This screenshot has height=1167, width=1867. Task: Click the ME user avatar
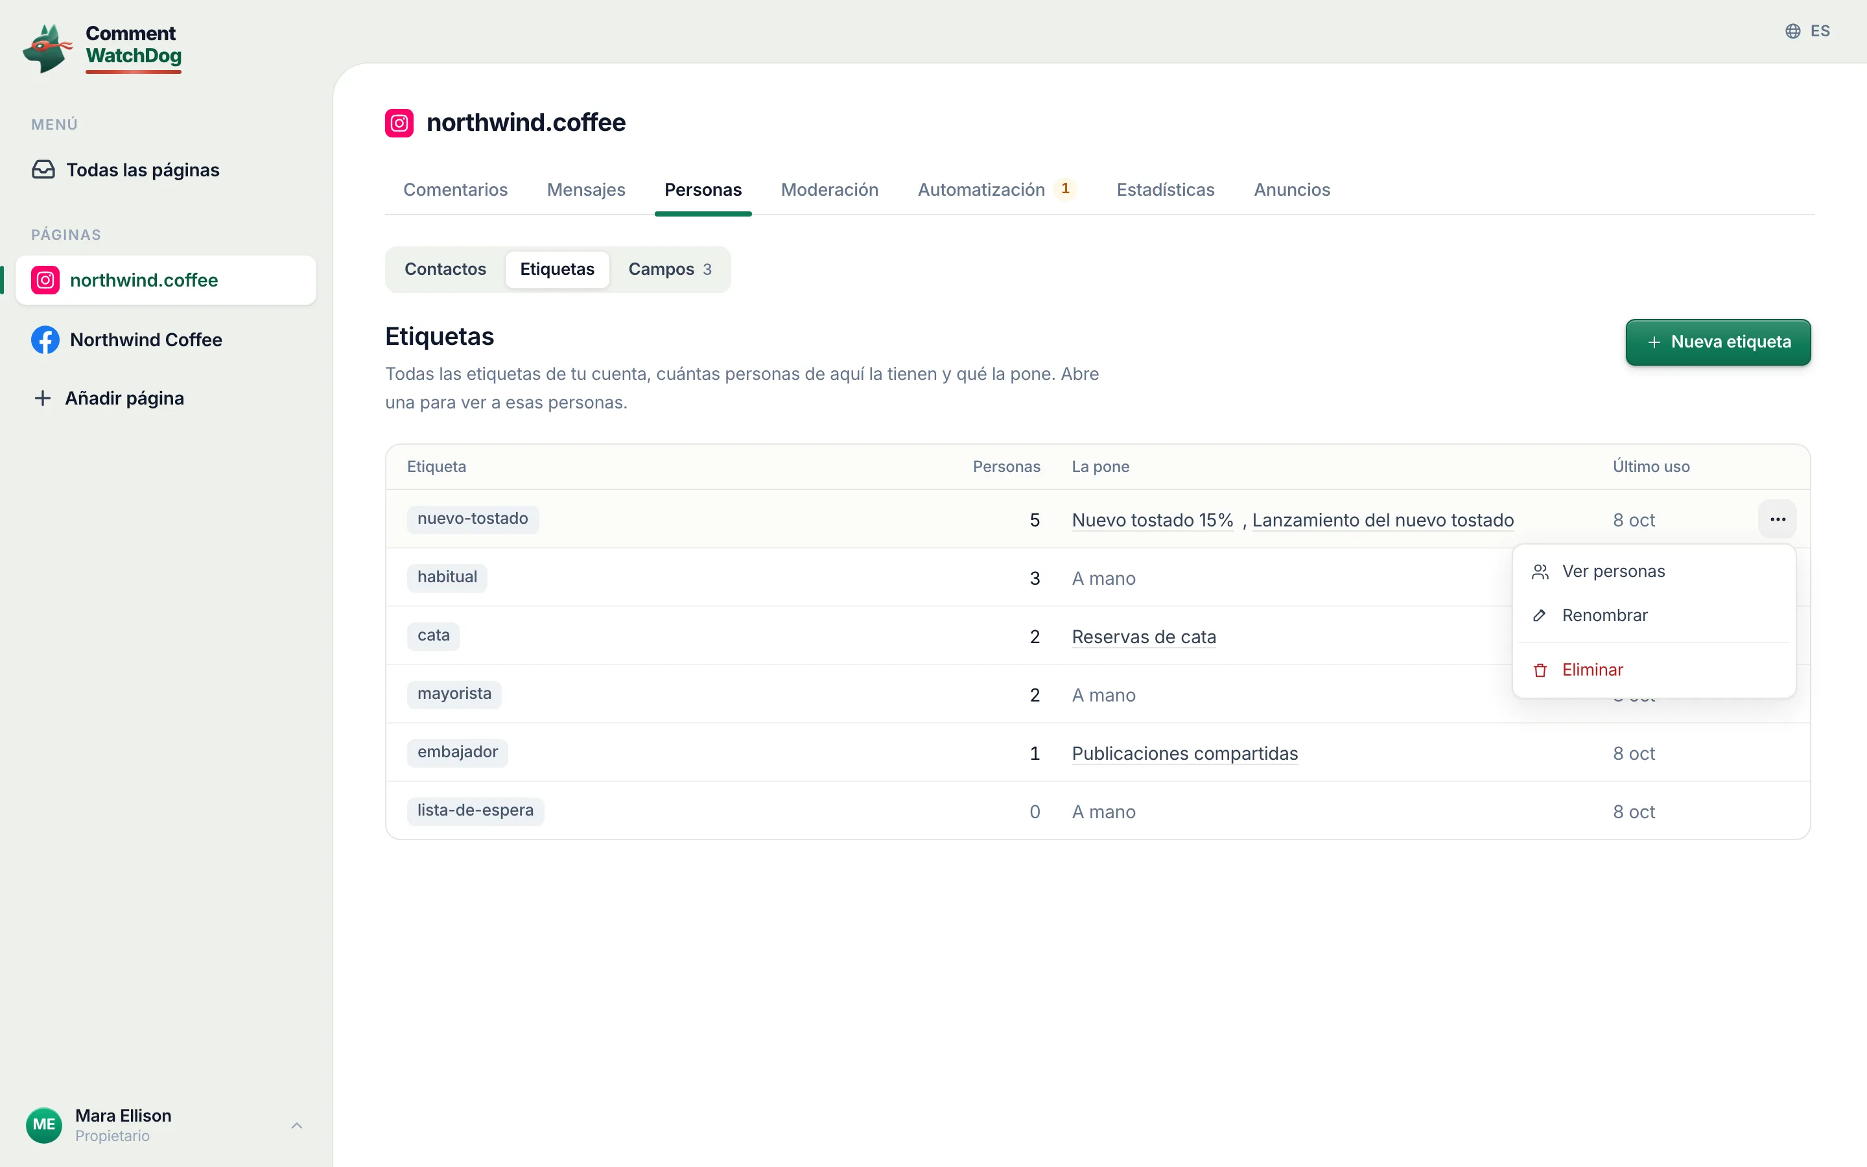pos(44,1125)
